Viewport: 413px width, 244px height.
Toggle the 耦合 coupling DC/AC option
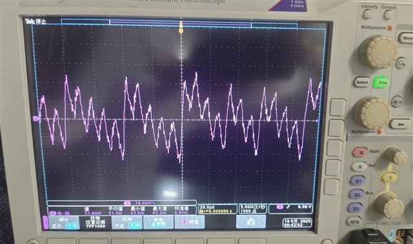click(x=64, y=223)
